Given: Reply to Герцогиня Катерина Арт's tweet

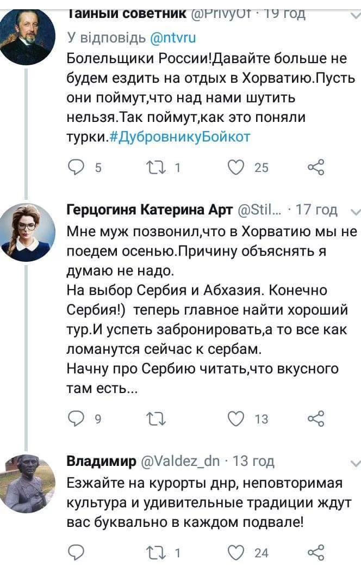Looking at the screenshot, I should 77,419.
